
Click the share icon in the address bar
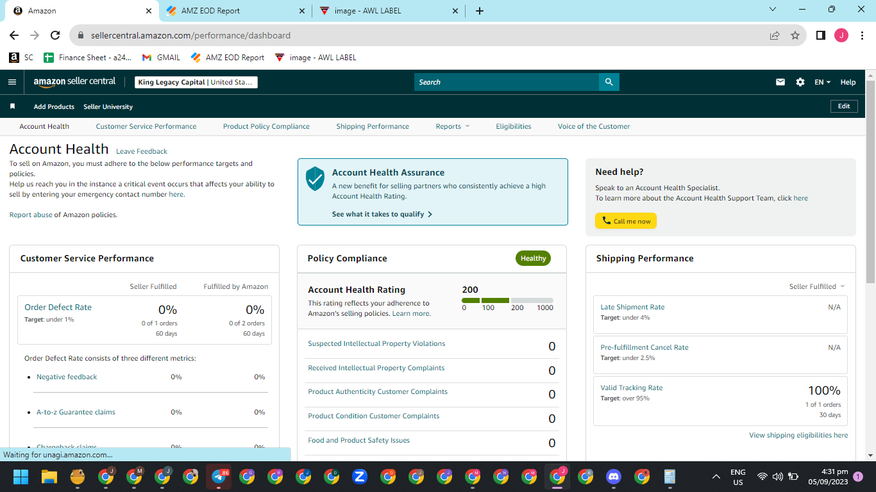click(775, 36)
